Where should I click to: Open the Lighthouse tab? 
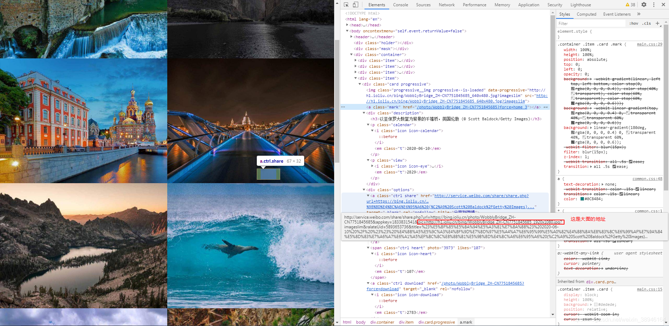click(580, 5)
